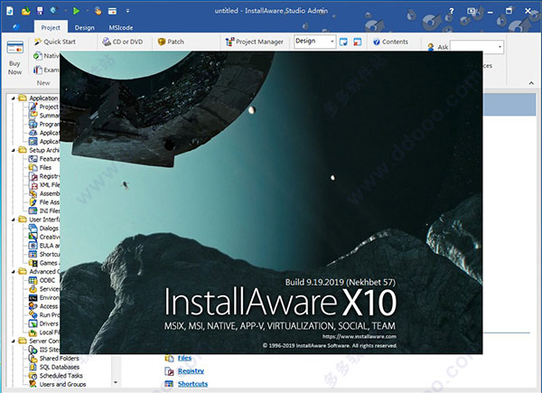The height and width of the screenshot is (393, 542).
Task: Click the hand debug icon in title bar
Action: pos(98,11)
